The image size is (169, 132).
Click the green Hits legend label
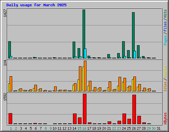click(x=165, y=14)
